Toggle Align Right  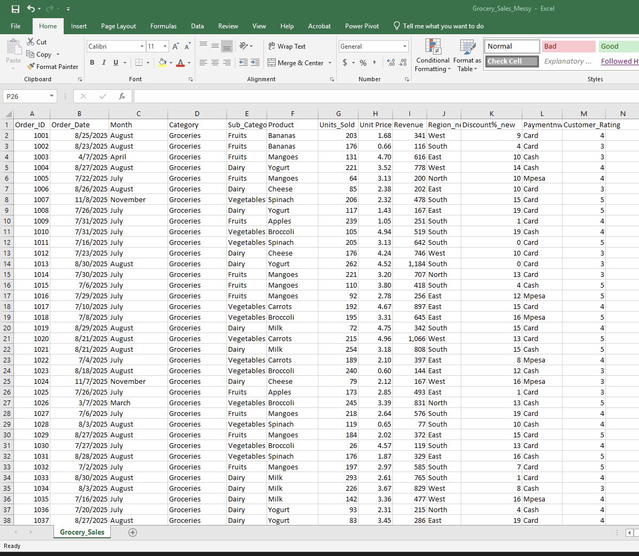coord(226,63)
